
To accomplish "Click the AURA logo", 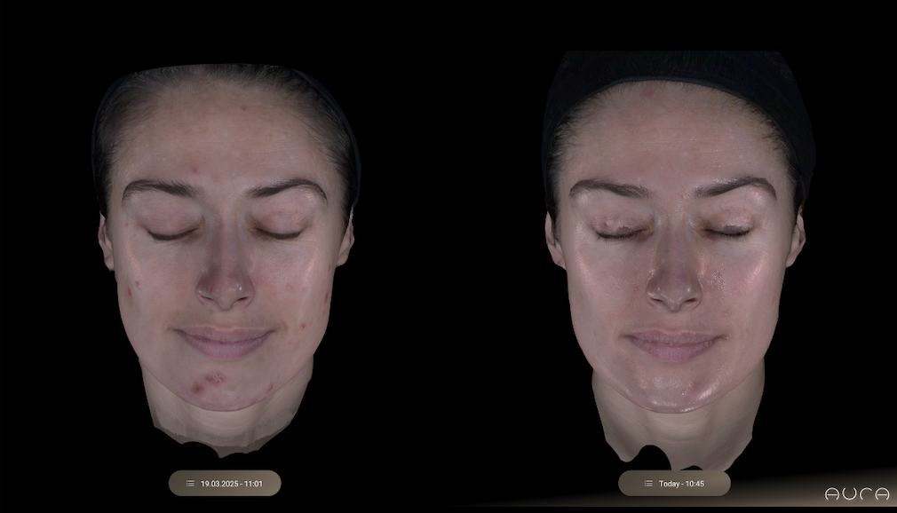I will [x=856, y=493].
